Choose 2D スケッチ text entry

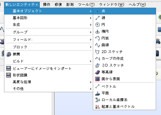(112, 52)
